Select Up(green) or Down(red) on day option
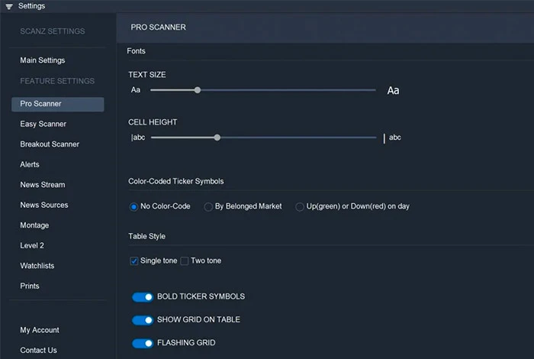The image size is (534, 359). (300, 206)
